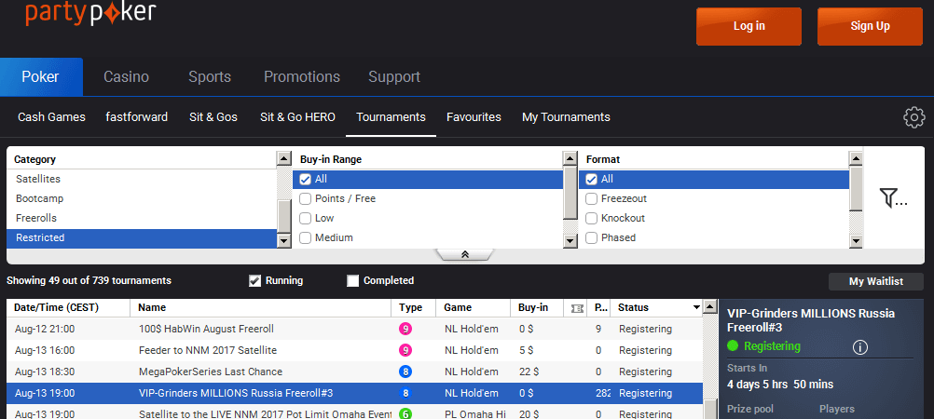934x419 pixels.
Task: Collapse the filter panel with double chevron
Action: (x=464, y=254)
